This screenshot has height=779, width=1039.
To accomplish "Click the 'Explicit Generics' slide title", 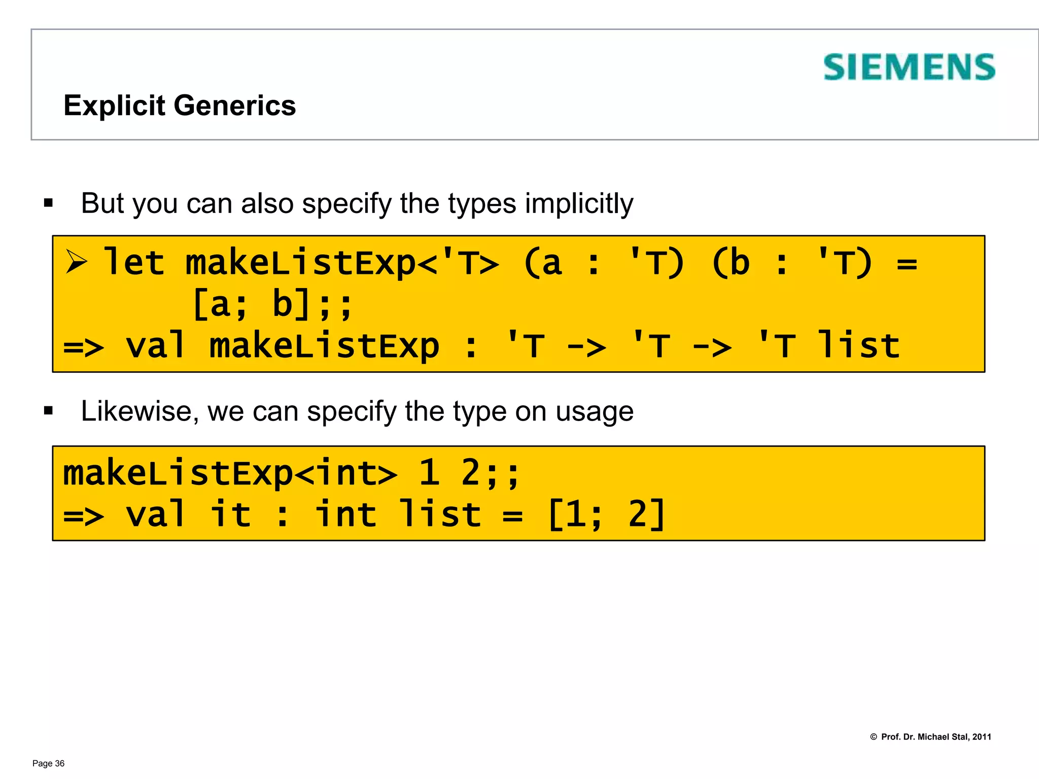I will pyautogui.click(x=180, y=105).
